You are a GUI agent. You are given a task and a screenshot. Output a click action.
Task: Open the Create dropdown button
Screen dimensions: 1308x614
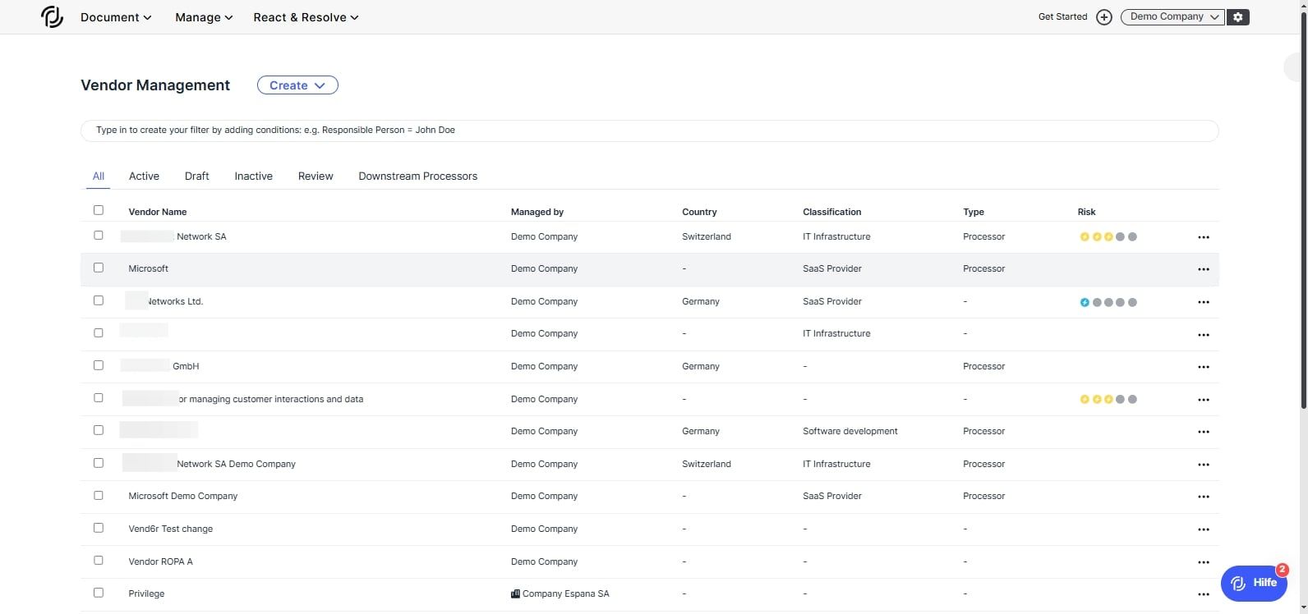point(297,85)
